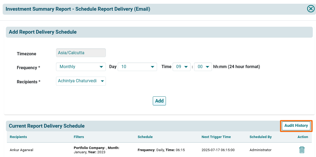Click the Recipients column header
Screen dimensions: 316x157
(18, 137)
